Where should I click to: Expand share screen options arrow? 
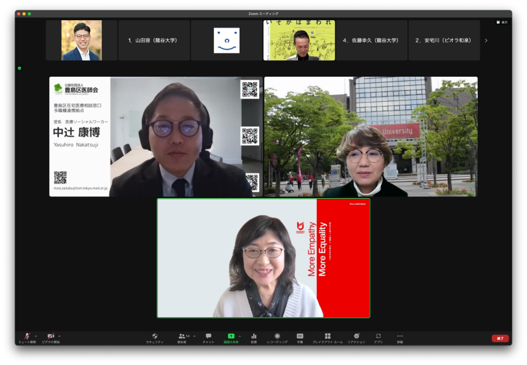[x=240, y=336]
